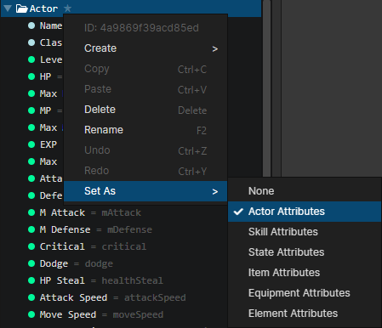Click the green dot beside Critical

click(x=31, y=246)
